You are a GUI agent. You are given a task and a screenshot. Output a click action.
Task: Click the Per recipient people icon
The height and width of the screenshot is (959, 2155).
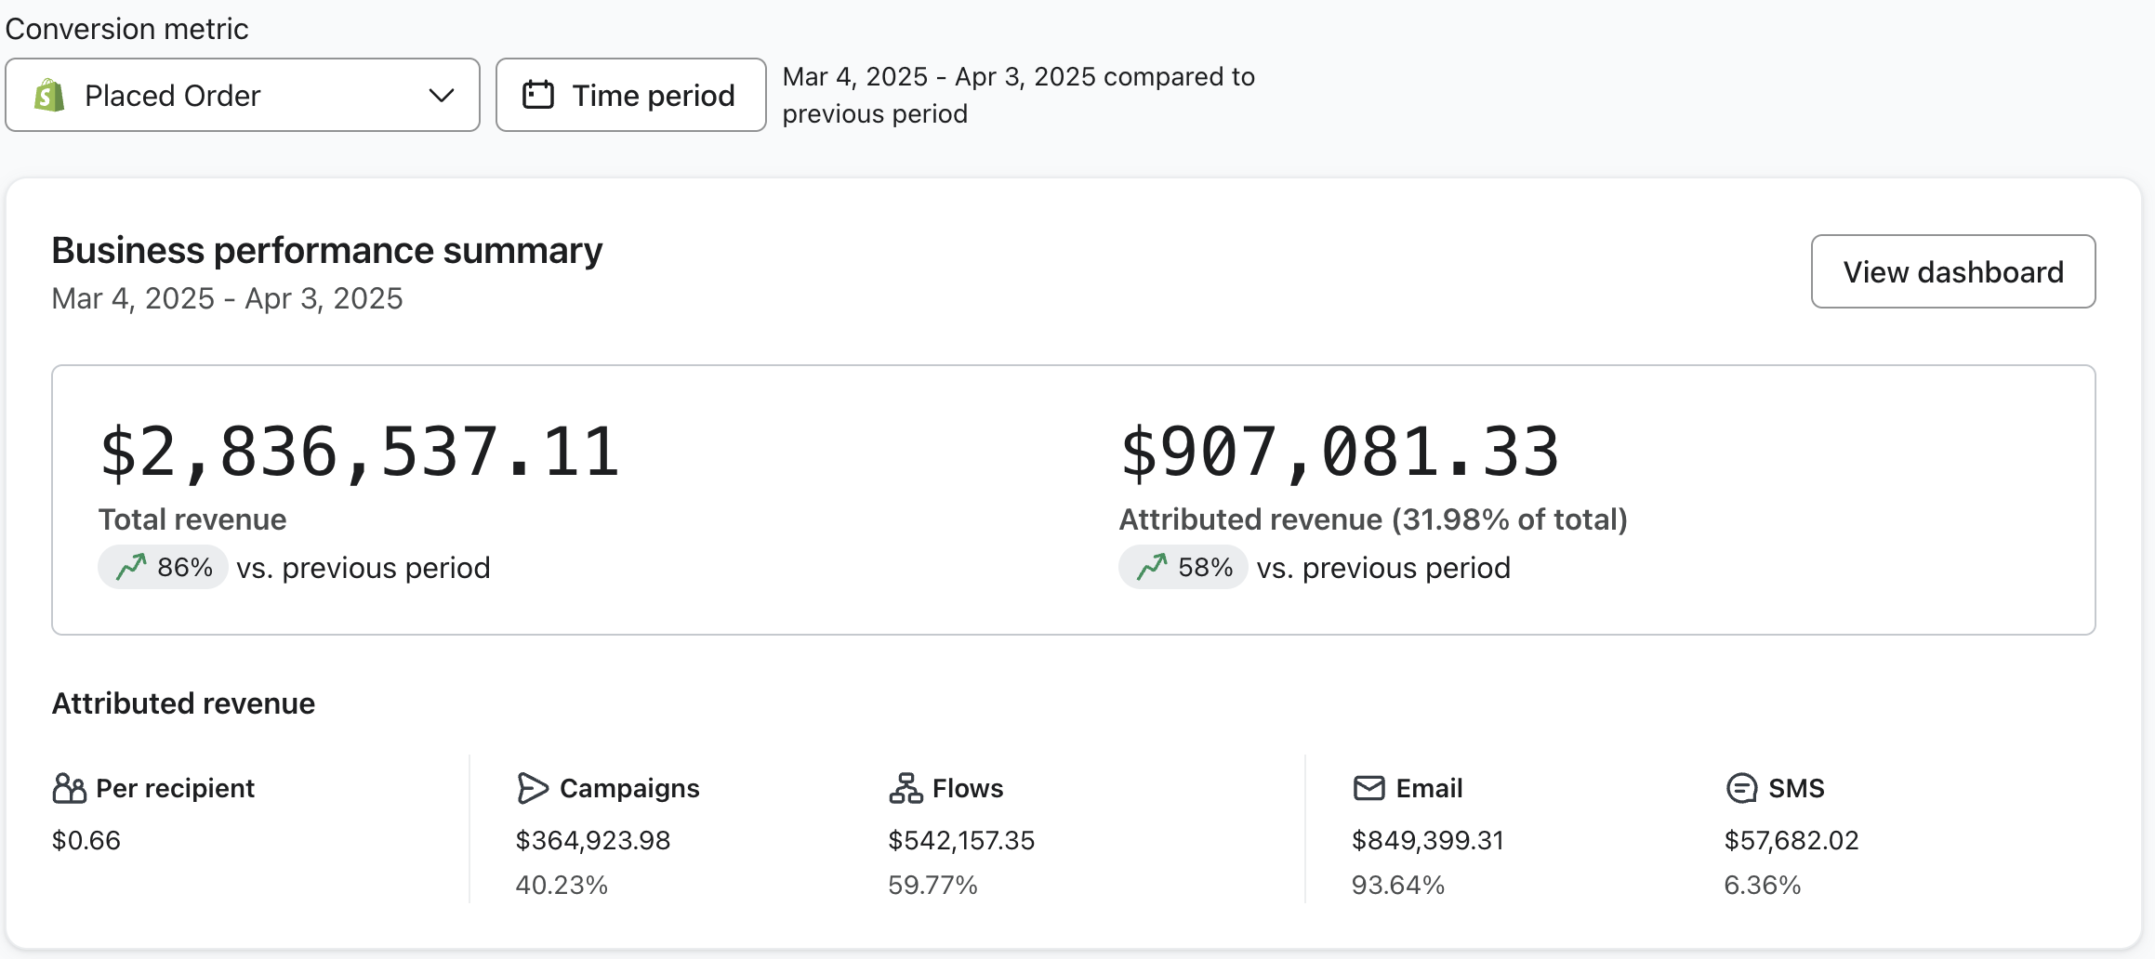70,788
